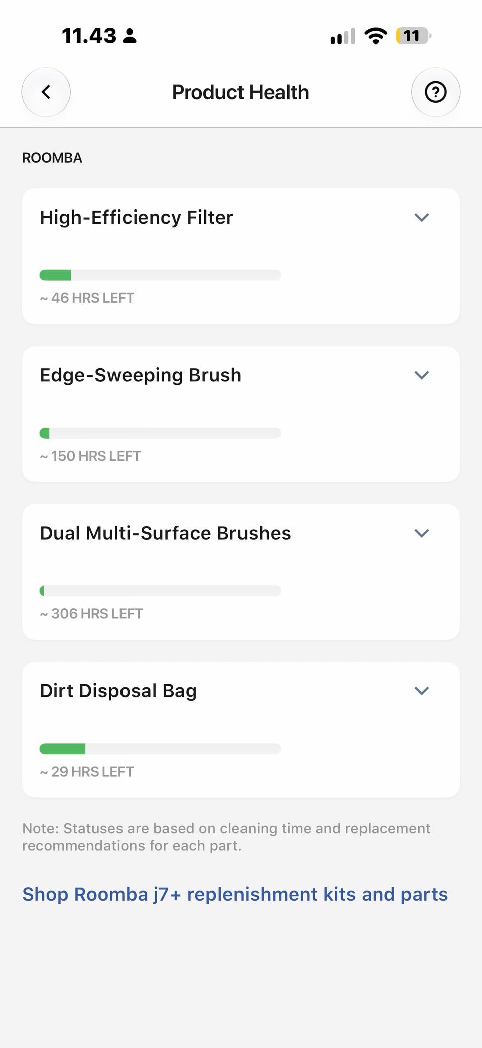482x1048 pixels.
Task: Tap the back arrow button
Action: click(46, 92)
